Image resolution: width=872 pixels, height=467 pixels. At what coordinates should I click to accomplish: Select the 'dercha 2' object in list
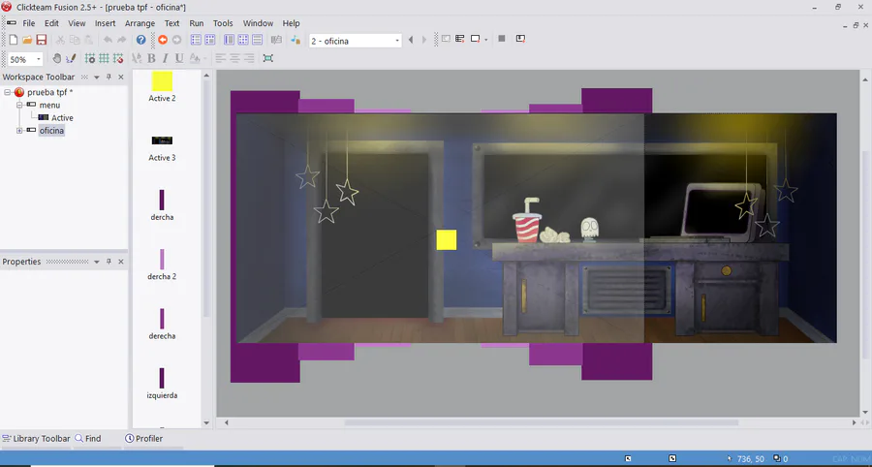tap(162, 265)
